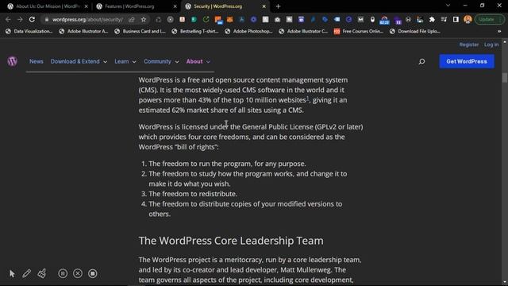Click the WordPress logo
Screen dimensions: 508x286
(13, 61)
